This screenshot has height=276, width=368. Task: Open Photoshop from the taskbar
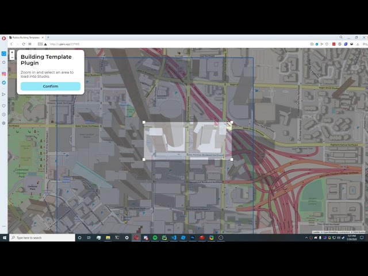click(193, 237)
